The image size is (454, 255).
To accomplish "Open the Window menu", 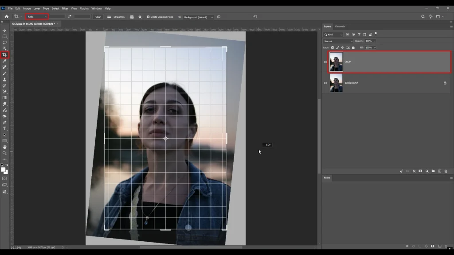I will click(96, 8).
